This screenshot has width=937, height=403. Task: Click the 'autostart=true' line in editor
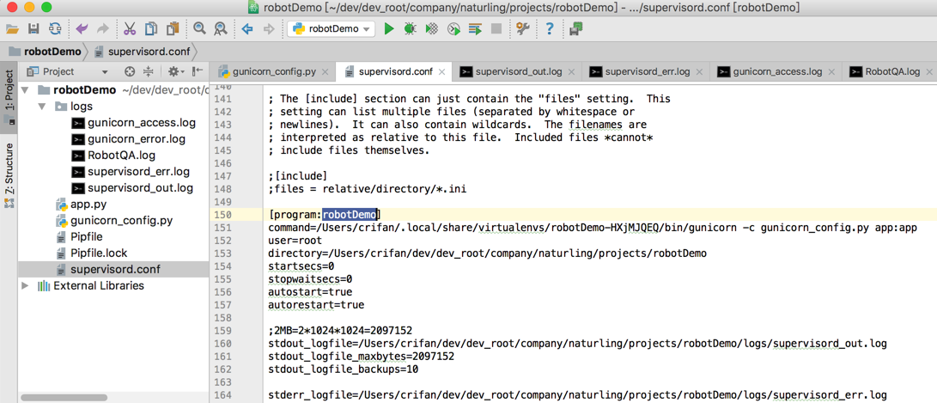coord(310,292)
